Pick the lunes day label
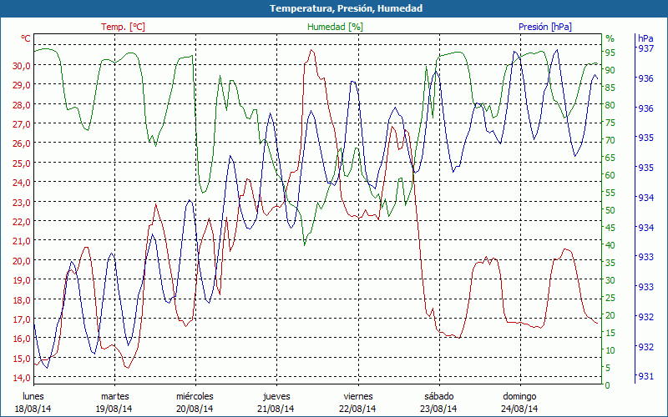 33,396
